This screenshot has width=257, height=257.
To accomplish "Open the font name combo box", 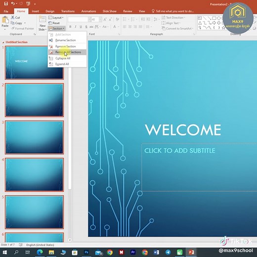I will click(x=79, y=19).
